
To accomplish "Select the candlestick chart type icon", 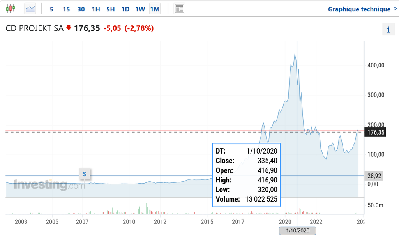I will tap(11, 8).
